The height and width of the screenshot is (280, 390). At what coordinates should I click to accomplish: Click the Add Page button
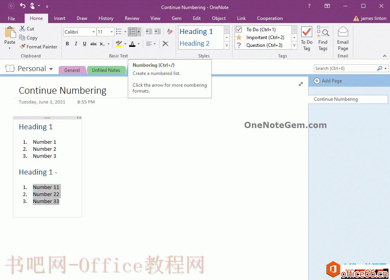tap(328, 81)
